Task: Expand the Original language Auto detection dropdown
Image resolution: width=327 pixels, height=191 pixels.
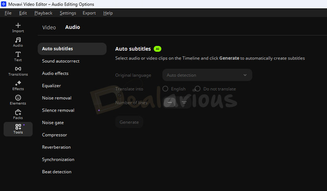Action: tap(207, 75)
